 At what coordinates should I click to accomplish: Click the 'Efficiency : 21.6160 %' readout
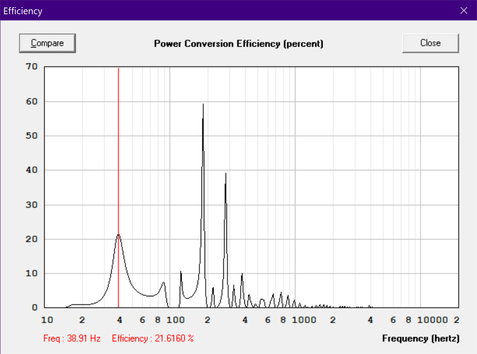click(x=153, y=338)
